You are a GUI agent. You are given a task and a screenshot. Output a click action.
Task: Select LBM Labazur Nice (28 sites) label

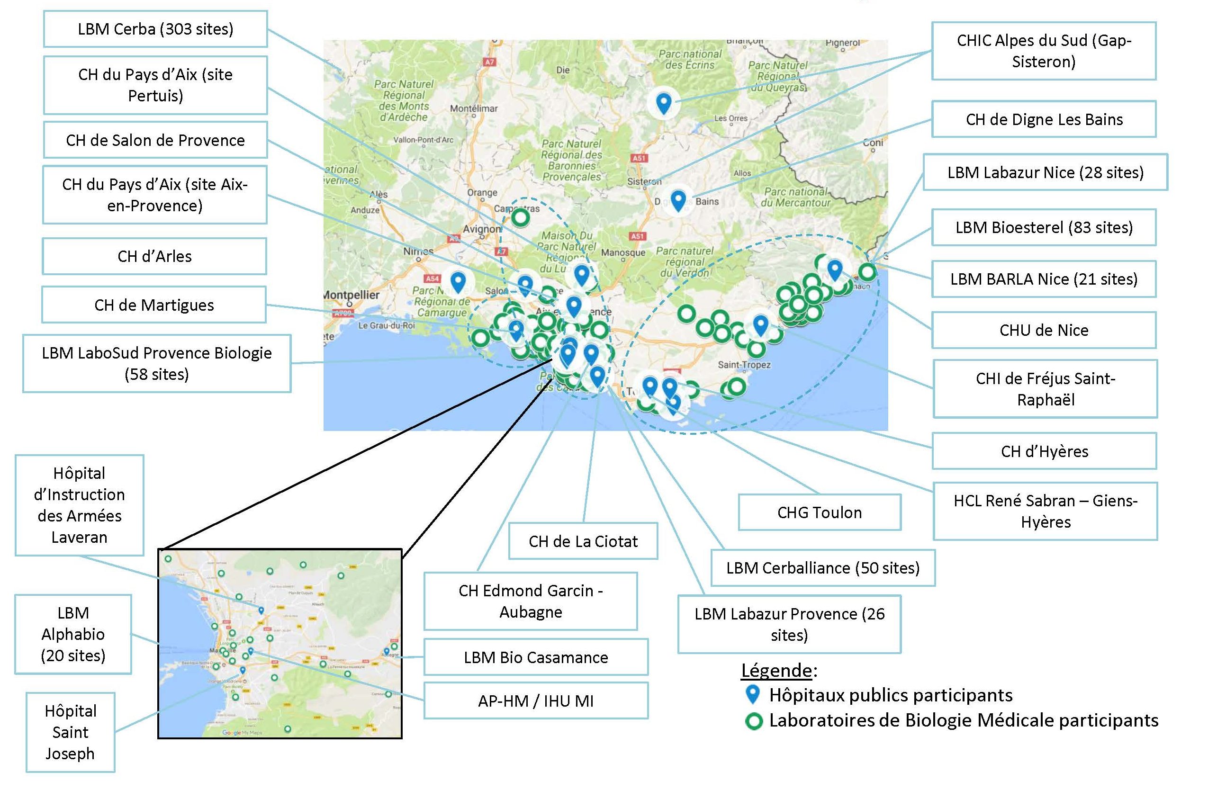1046,172
